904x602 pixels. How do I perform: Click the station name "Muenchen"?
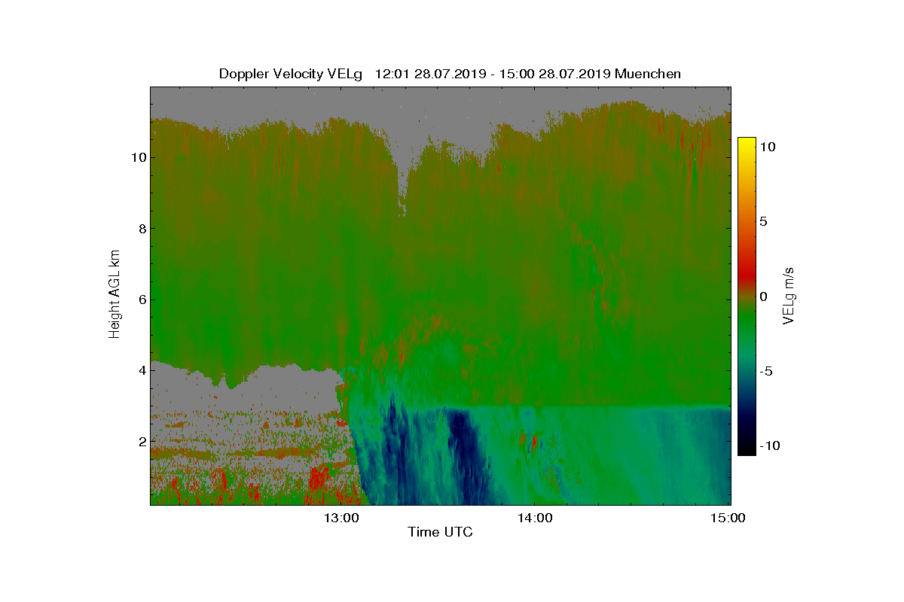648,74
